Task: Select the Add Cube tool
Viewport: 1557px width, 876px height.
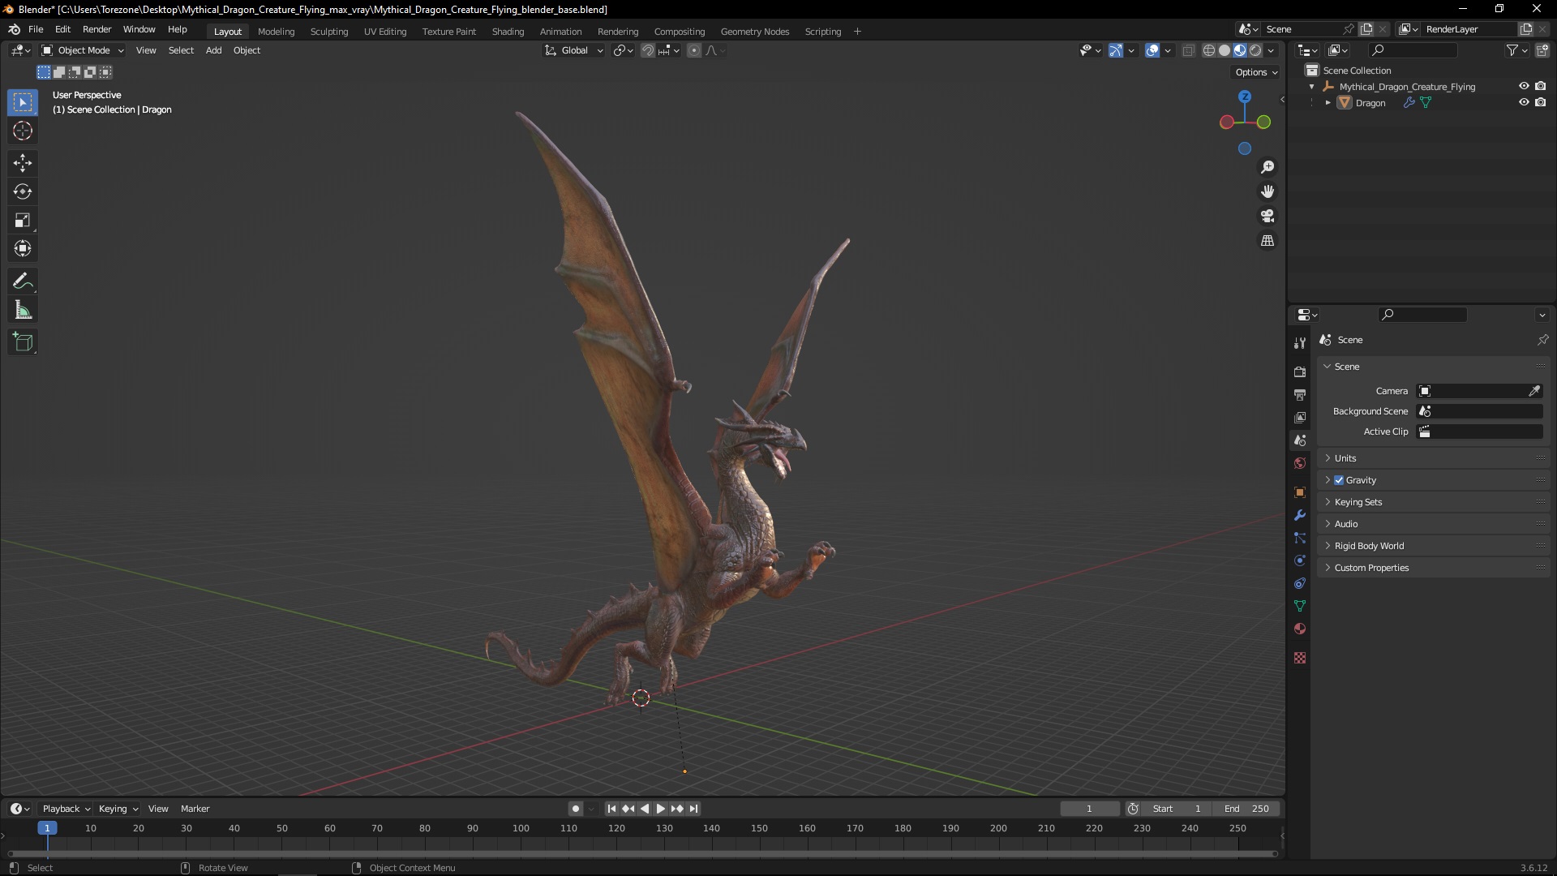Action: (x=23, y=342)
